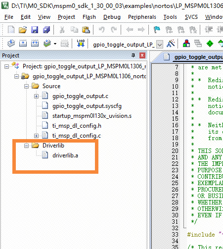Open Manage Project Items blocks icon
The width and height of the screenshot is (223, 249).
tap(186, 44)
